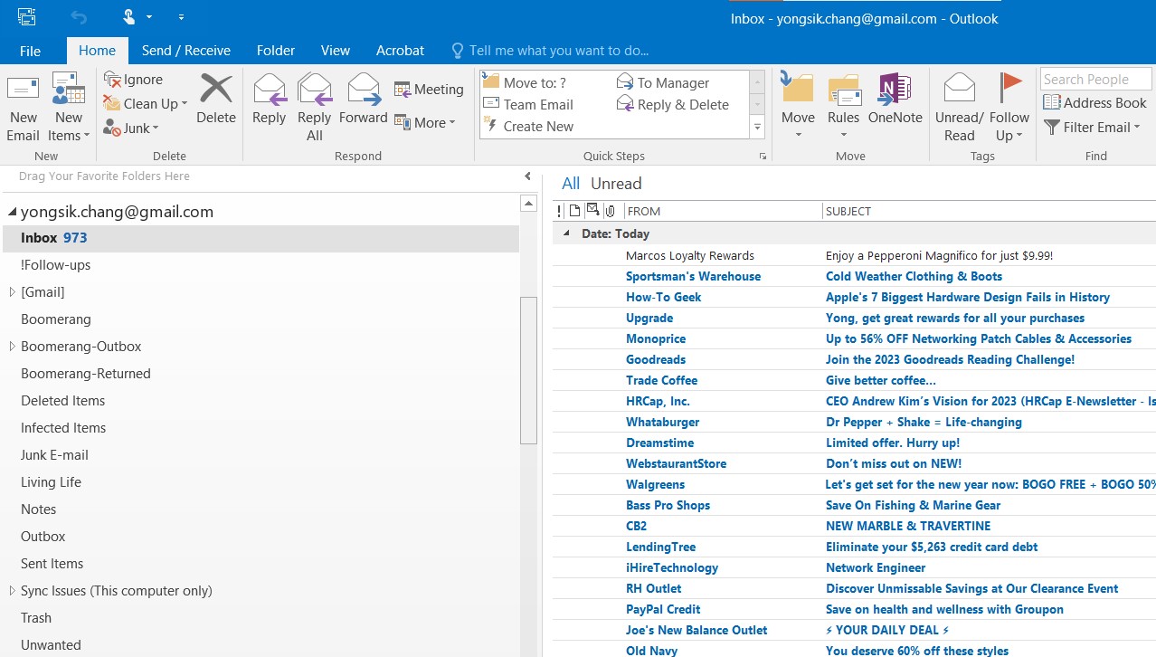Switch to the Send / Receive tab
The width and height of the screenshot is (1156, 657).
(186, 50)
